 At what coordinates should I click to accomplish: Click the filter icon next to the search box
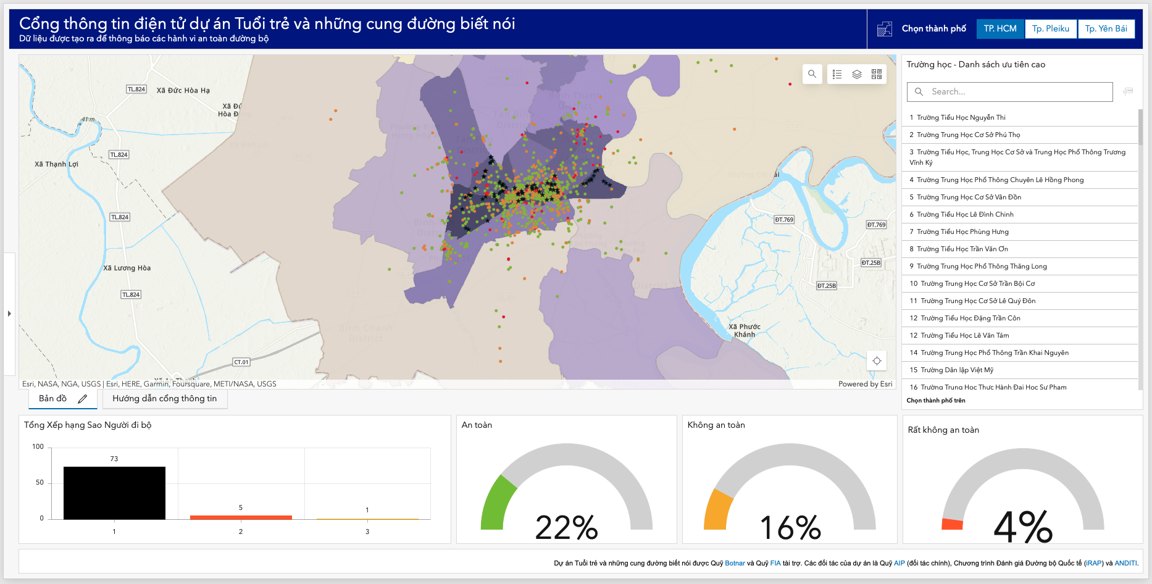pos(1128,91)
